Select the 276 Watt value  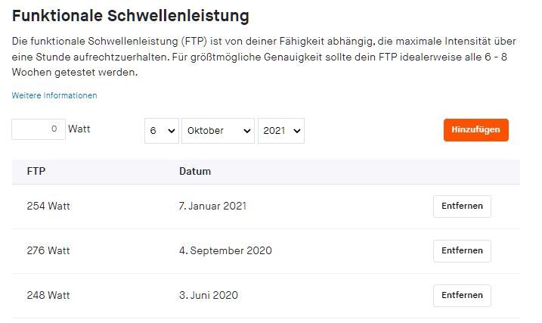tap(48, 250)
